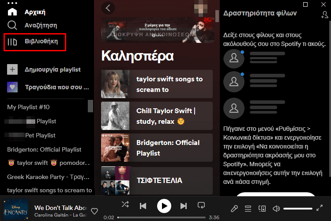
Task: Open Greek Karaoke Party playlist entry
Action: click(48, 177)
